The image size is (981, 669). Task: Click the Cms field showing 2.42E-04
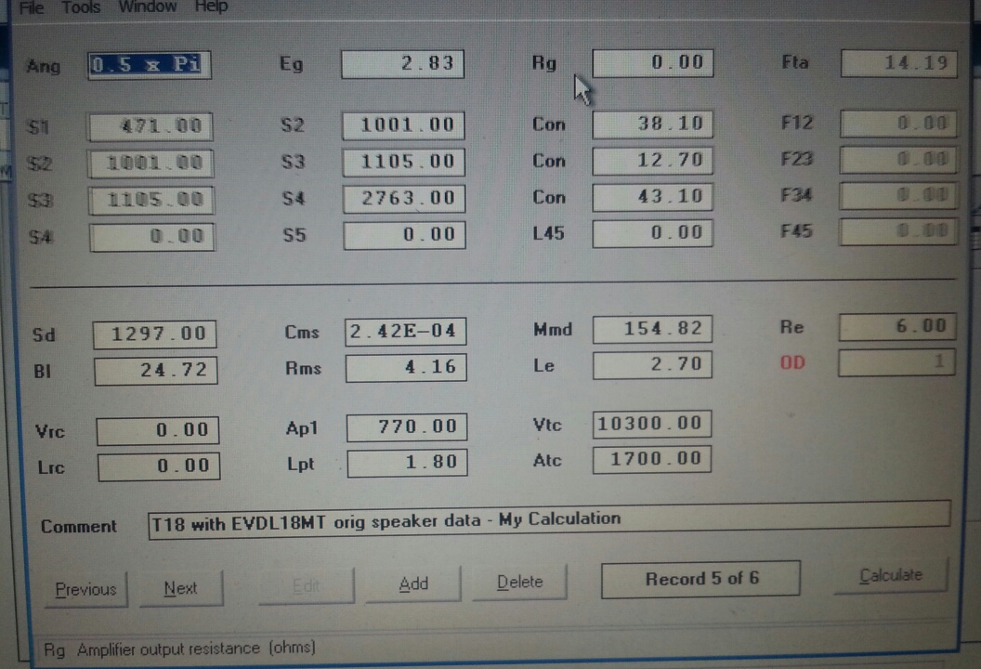tap(405, 332)
